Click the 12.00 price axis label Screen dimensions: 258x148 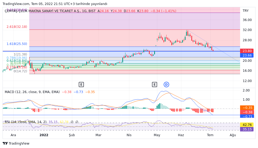tap(247, 81)
